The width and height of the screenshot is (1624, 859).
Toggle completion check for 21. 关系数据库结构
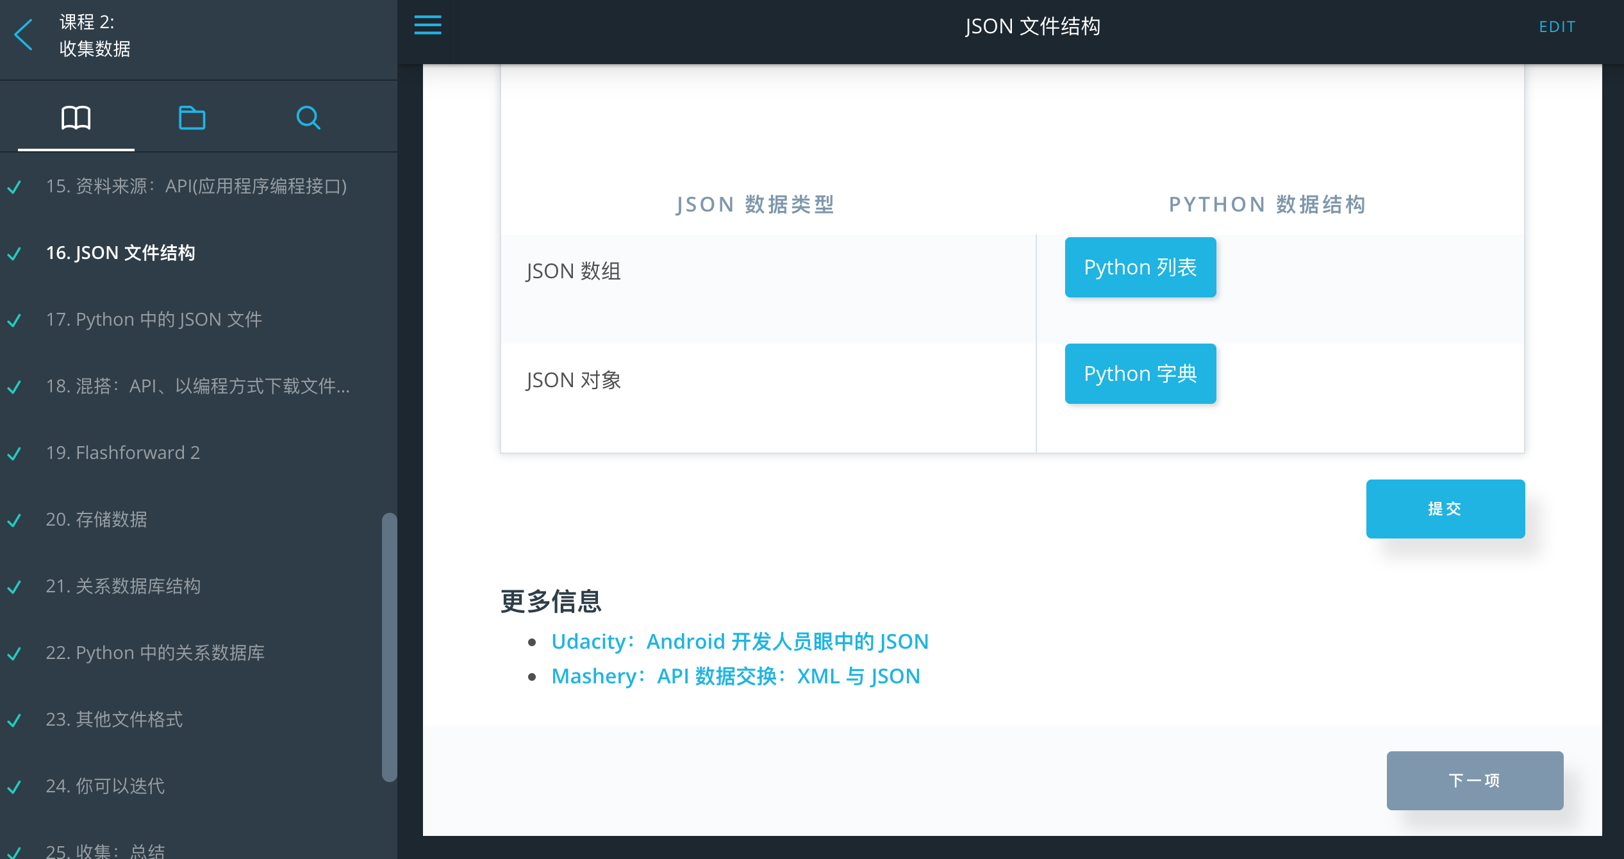[x=15, y=587]
